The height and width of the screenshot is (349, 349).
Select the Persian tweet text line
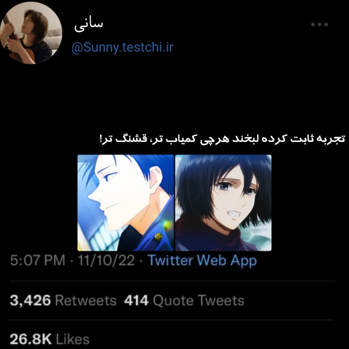pos(222,138)
